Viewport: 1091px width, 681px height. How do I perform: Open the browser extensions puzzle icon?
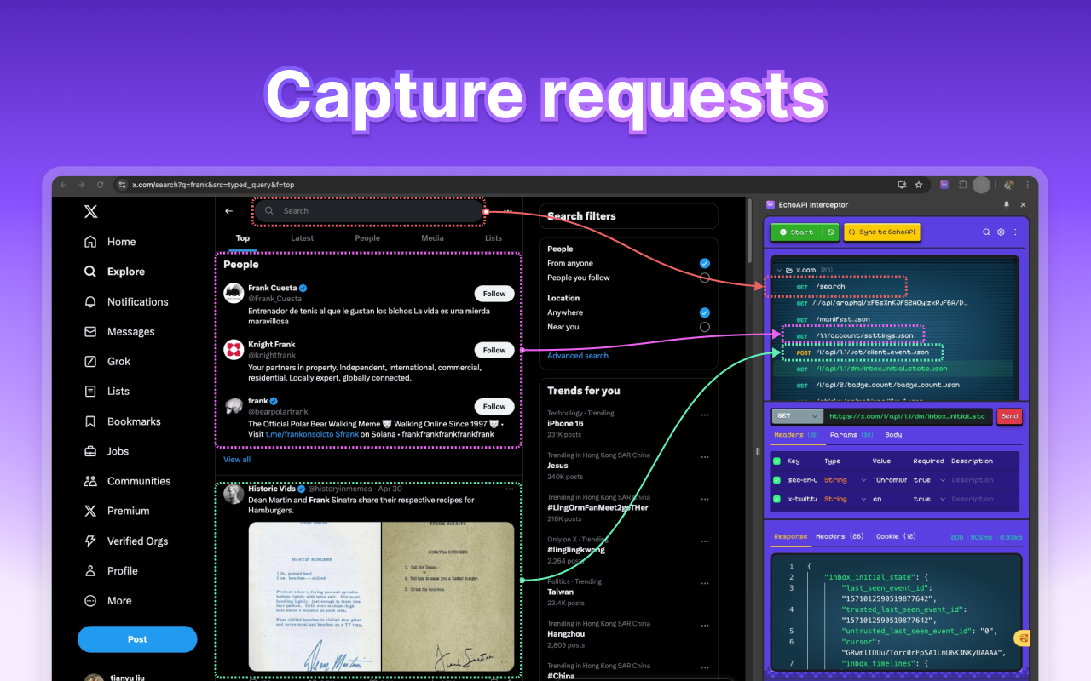pos(963,185)
